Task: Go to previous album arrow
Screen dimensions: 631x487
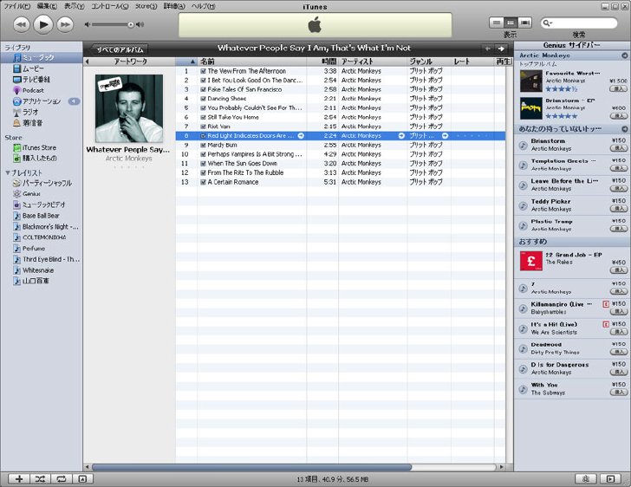Action: 487,49
